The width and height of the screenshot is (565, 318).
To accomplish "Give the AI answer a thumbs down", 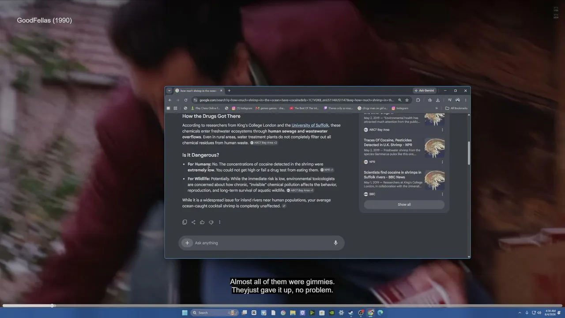I will point(211,222).
